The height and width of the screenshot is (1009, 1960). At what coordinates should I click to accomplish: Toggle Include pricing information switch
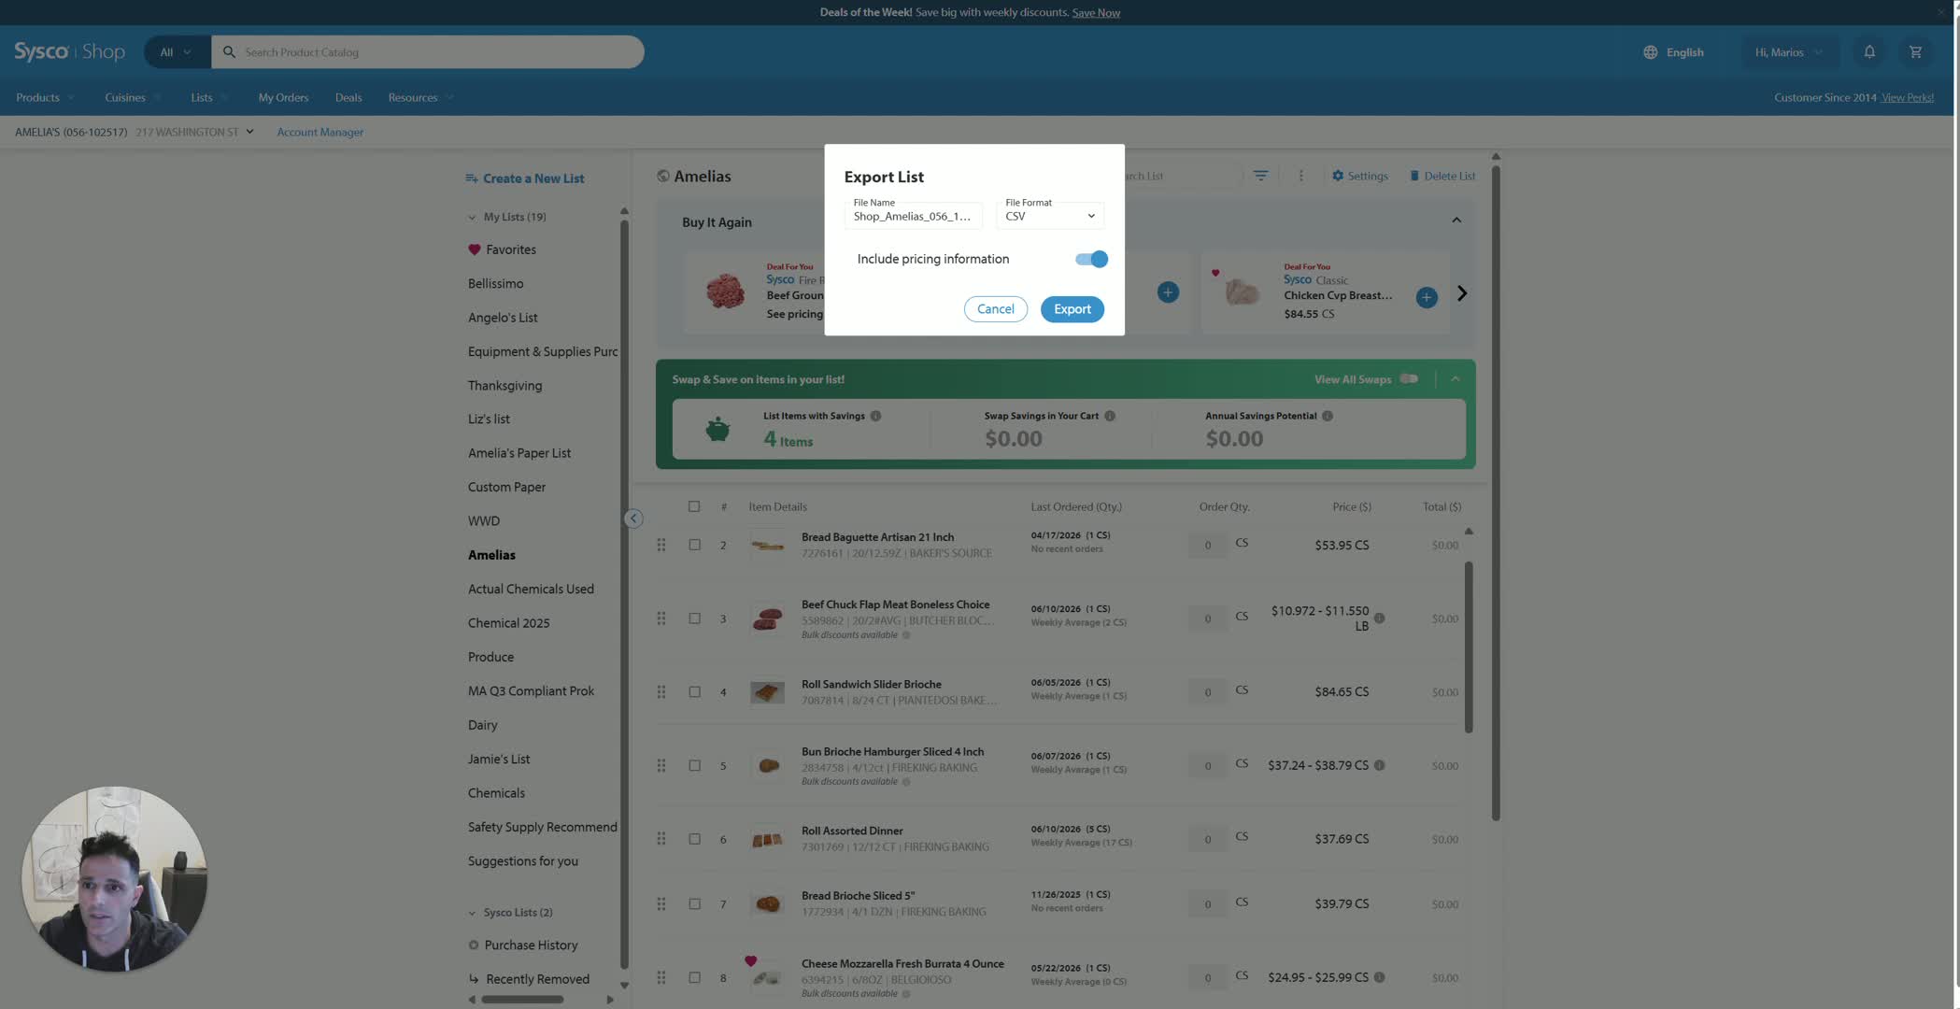click(x=1090, y=259)
